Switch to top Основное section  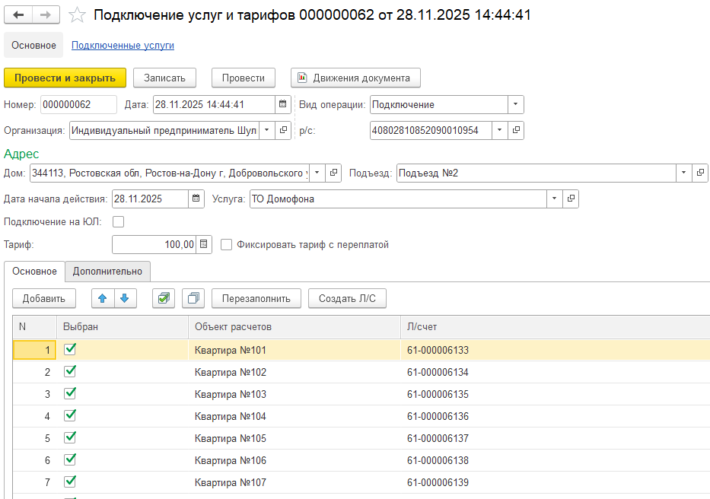[x=33, y=46]
